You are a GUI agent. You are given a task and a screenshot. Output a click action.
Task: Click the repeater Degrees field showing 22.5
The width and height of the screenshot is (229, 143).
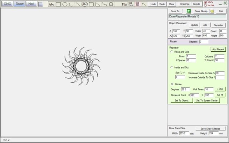click(x=185, y=89)
